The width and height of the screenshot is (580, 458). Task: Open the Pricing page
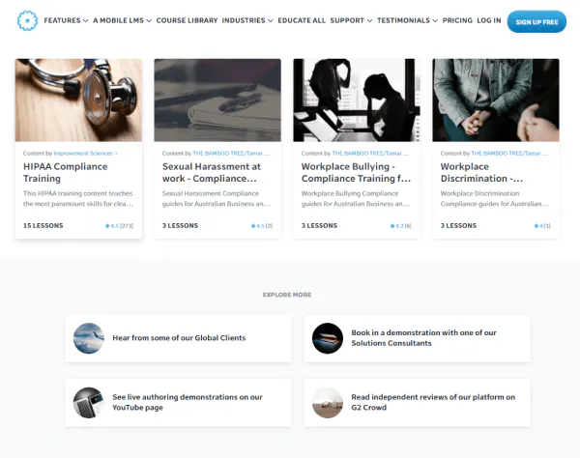(457, 20)
